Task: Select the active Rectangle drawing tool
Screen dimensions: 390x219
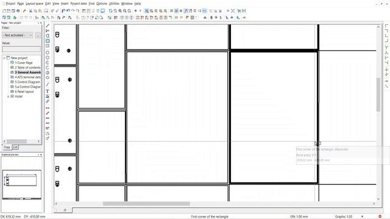Action: pos(48,41)
